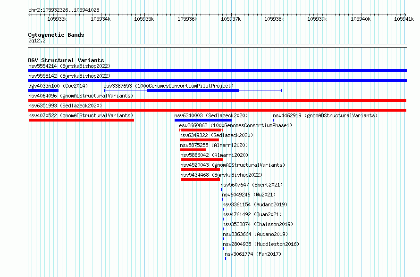This screenshot has height=277, width=420.
Task: Open nsv3061774 (Fan2017) variant
Action: coord(253,254)
